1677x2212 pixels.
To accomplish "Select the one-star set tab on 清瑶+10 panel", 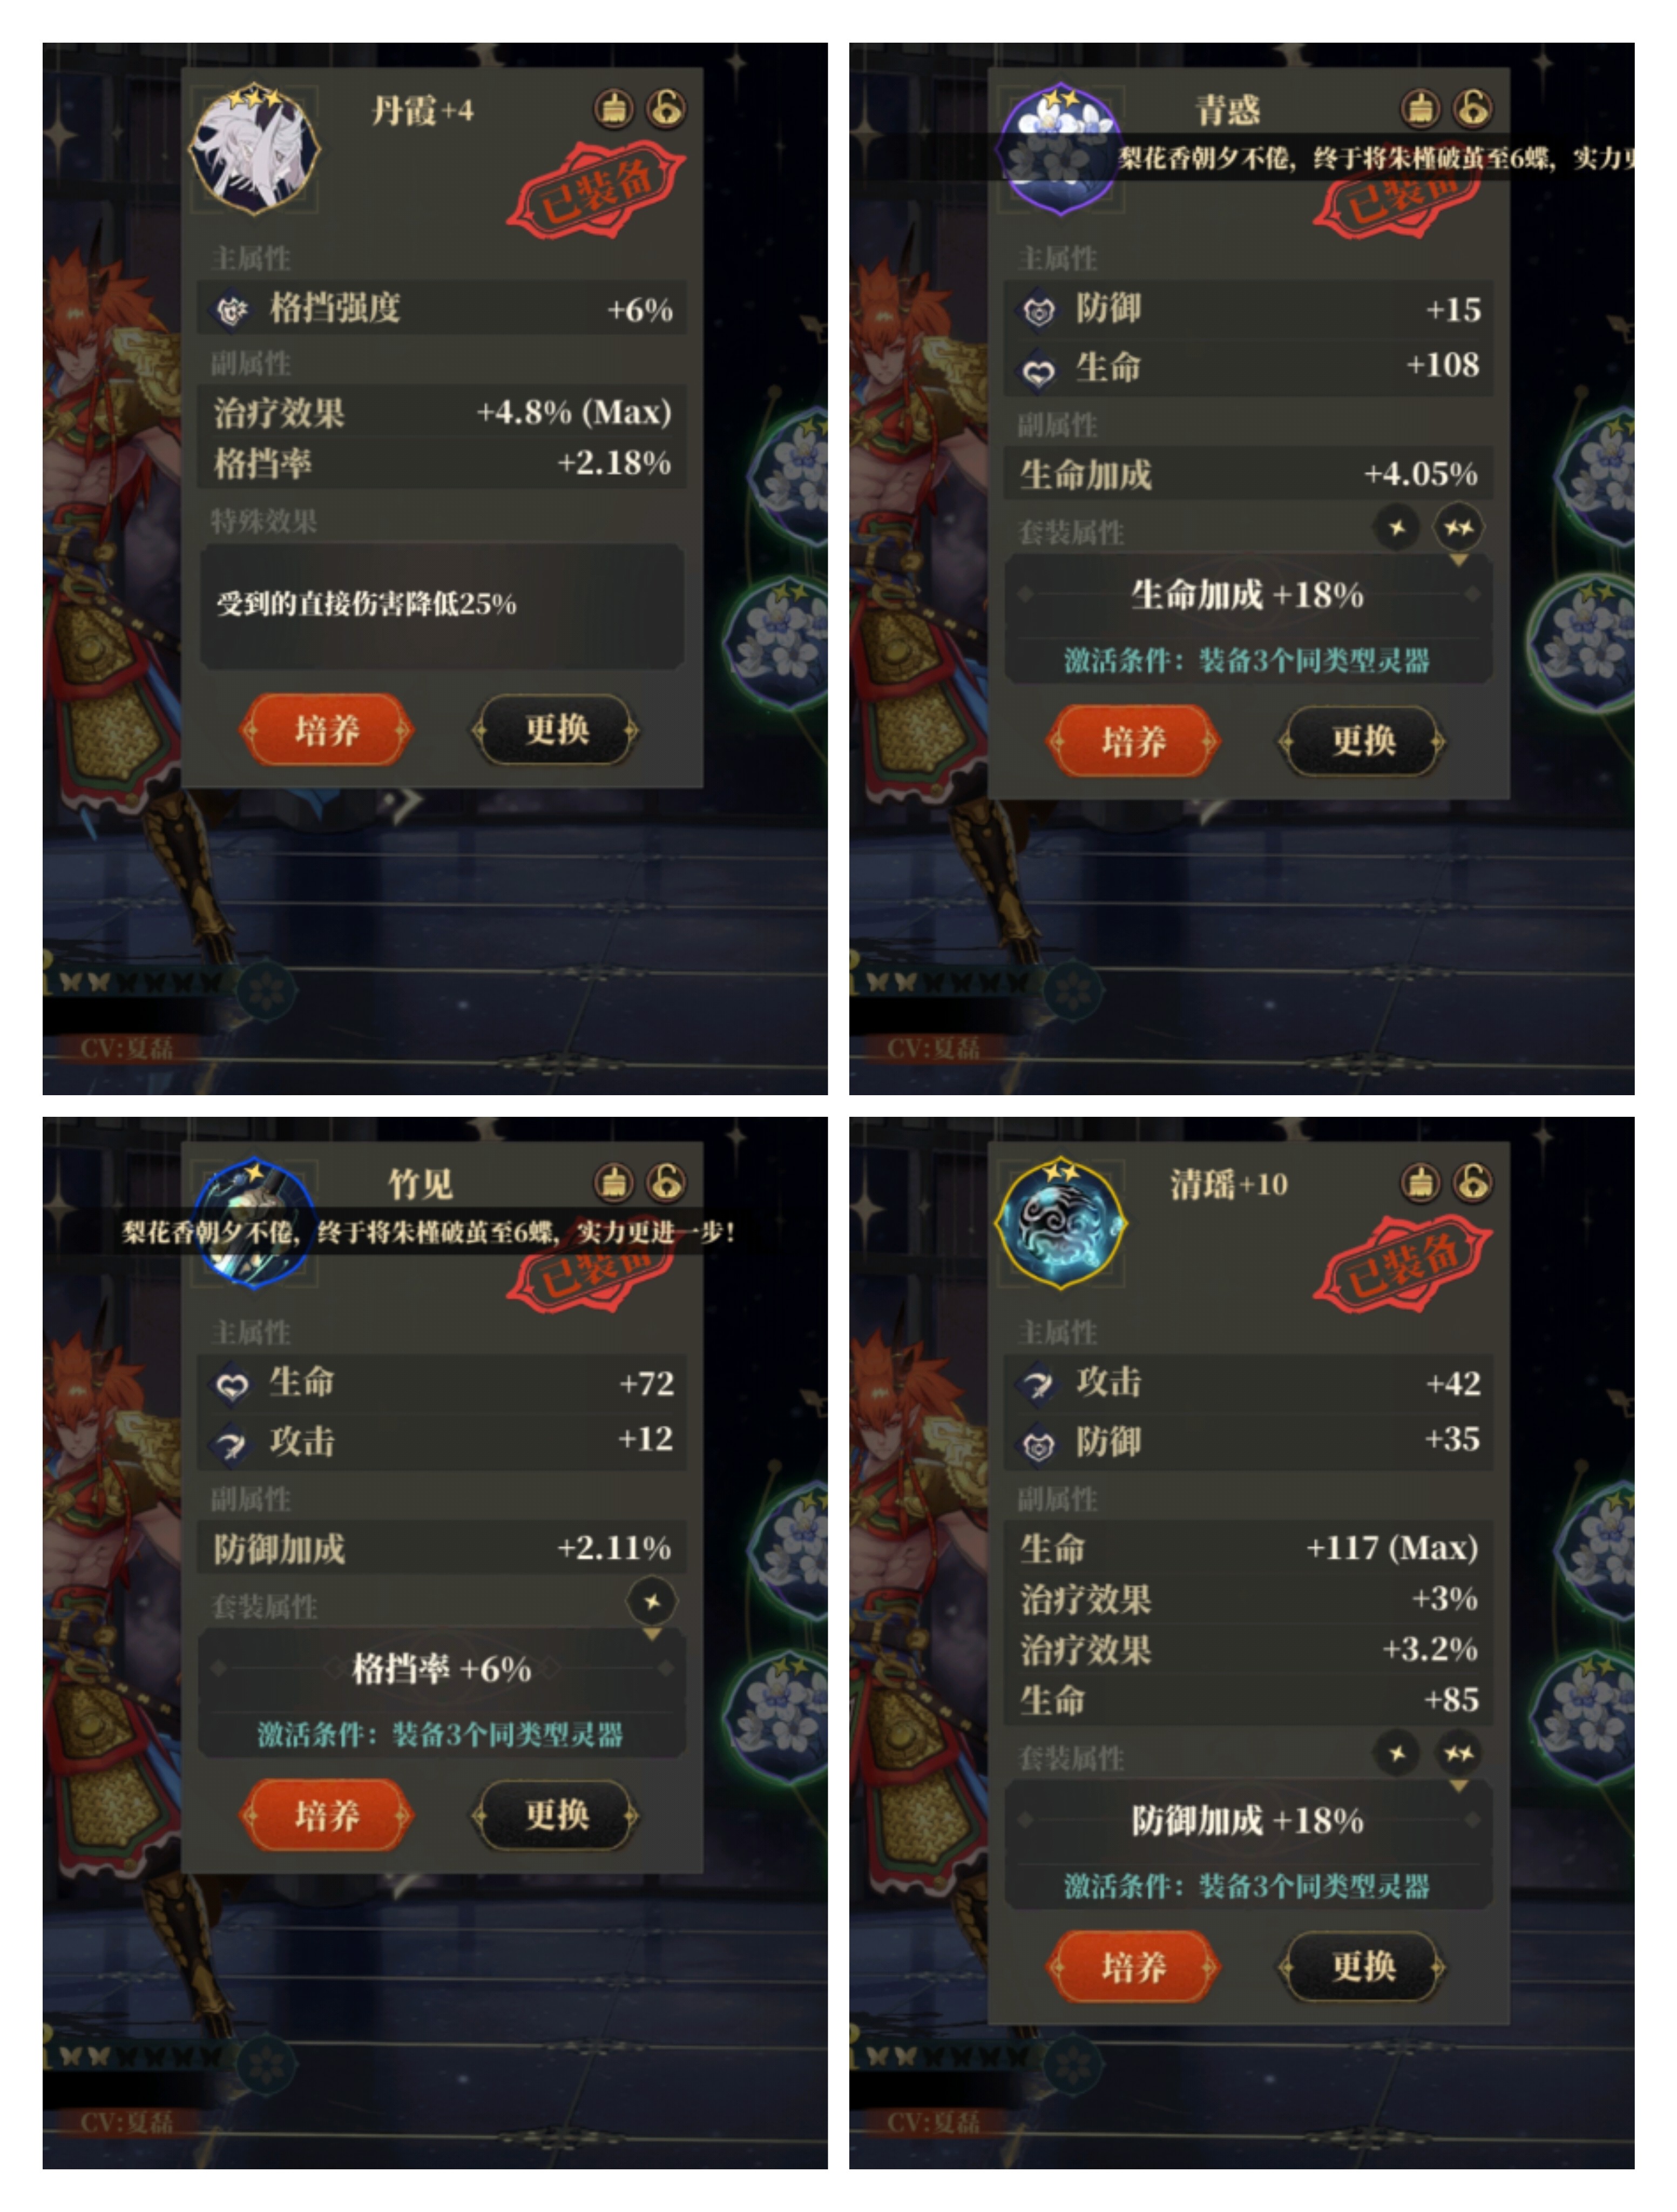I will [x=1397, y=1752].
